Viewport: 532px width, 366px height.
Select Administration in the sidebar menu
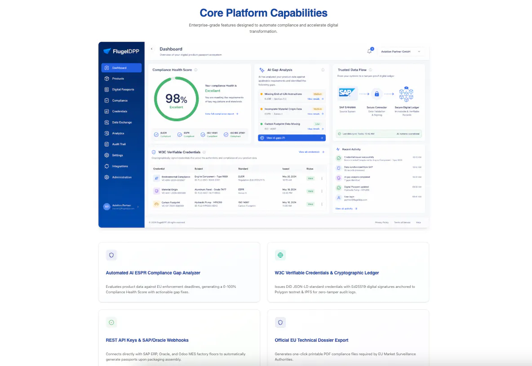point(121,177)
